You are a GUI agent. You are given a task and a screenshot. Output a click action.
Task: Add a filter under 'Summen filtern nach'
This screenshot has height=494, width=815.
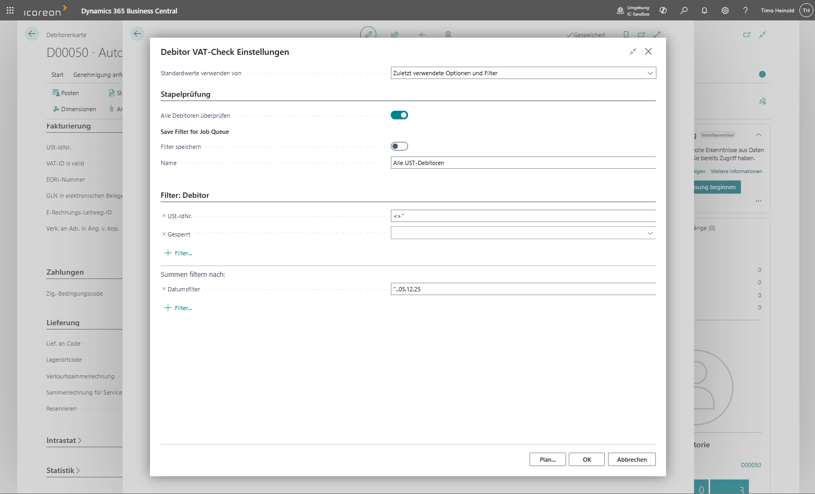[x=178, y=308]
